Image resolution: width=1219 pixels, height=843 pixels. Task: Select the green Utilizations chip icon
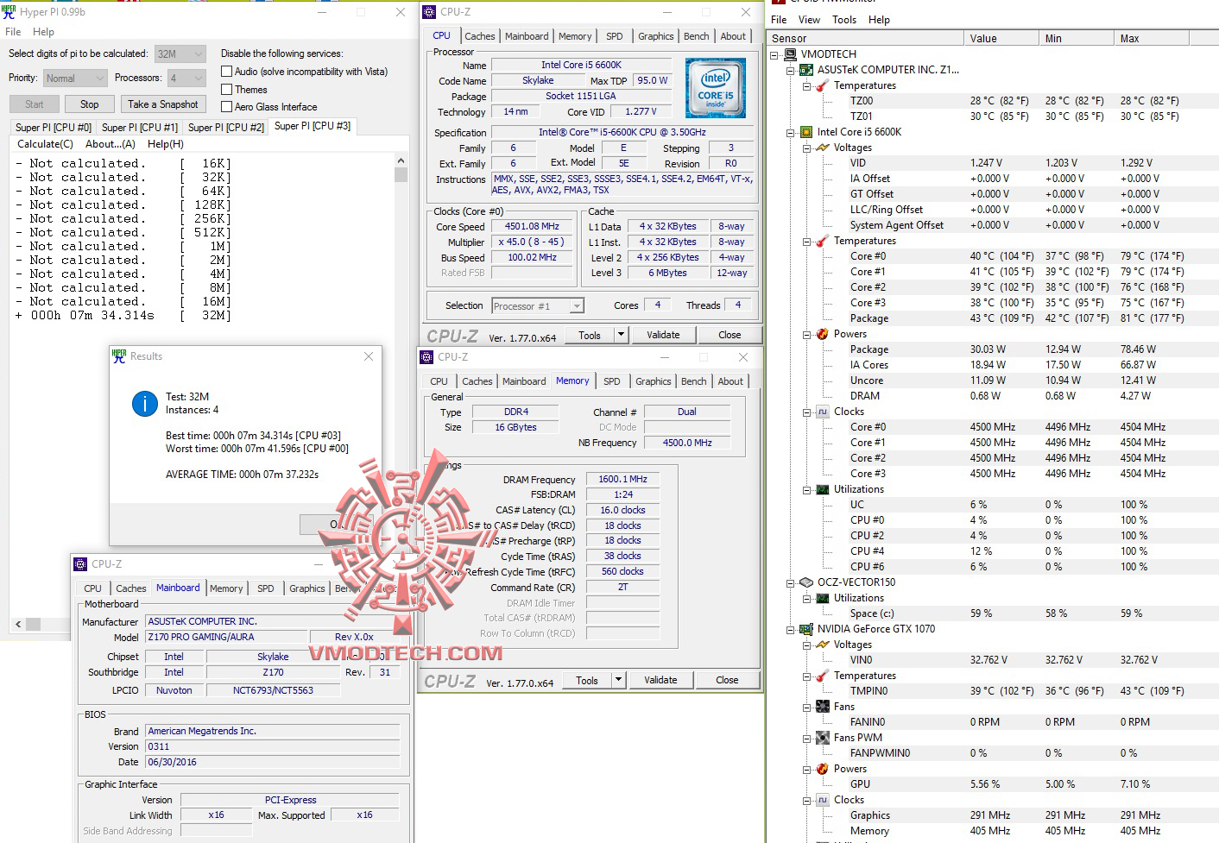(821, 489)
